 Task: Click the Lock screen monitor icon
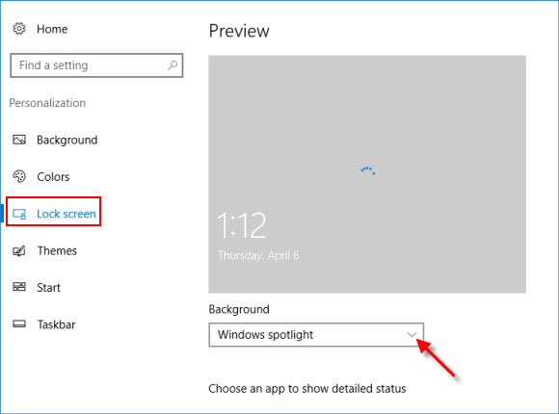coord(19,214)
